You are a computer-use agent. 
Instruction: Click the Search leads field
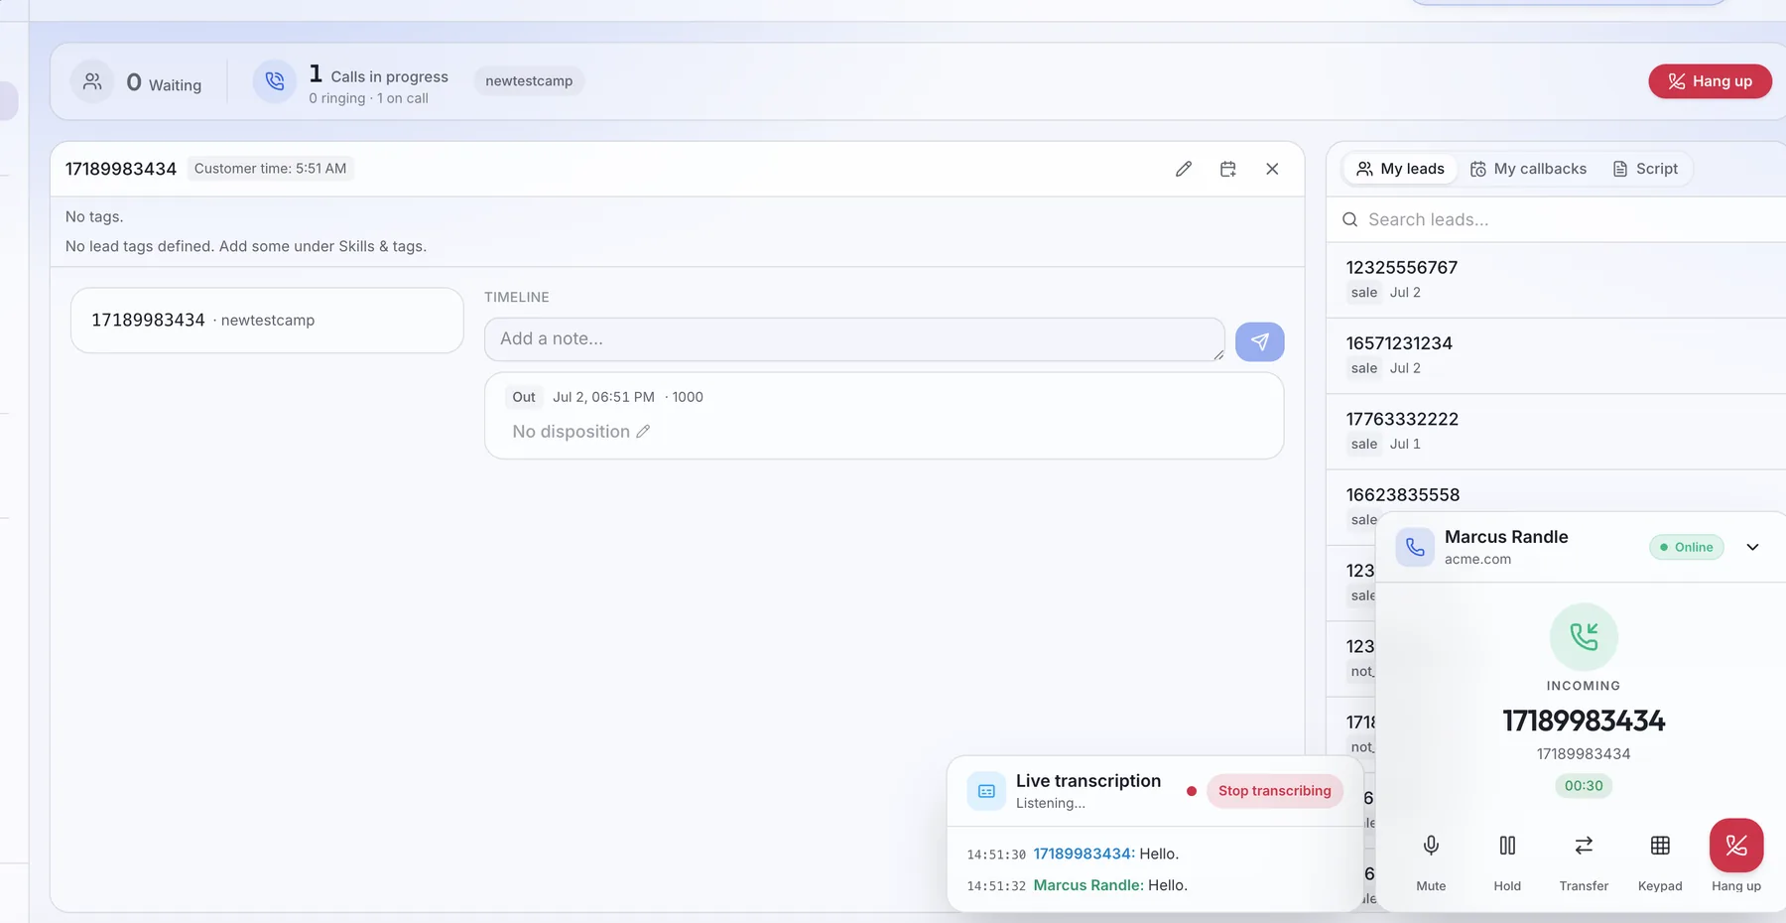point(1556,219)
